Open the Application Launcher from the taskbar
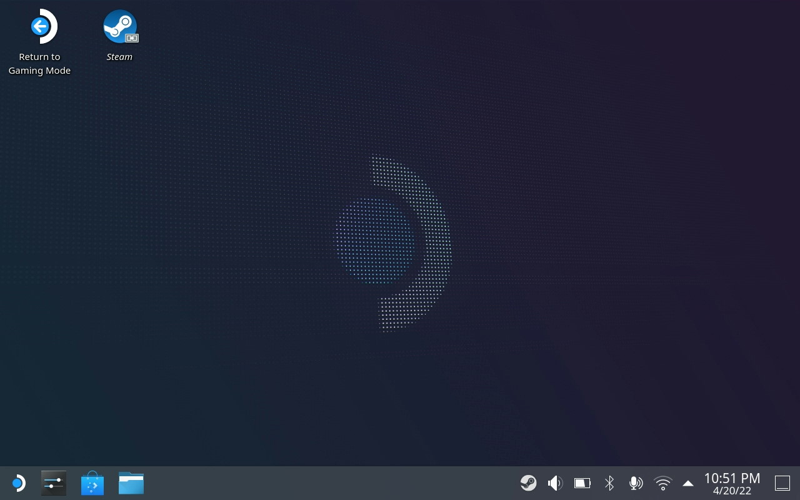 [x=18, y=483]
